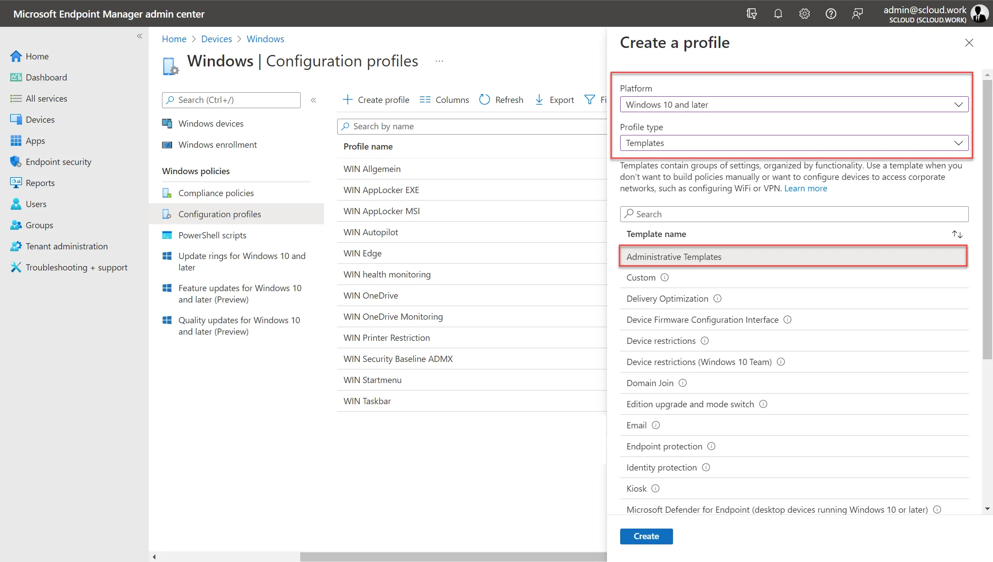Follow the Windows breadcrumb link

[265, 39]
